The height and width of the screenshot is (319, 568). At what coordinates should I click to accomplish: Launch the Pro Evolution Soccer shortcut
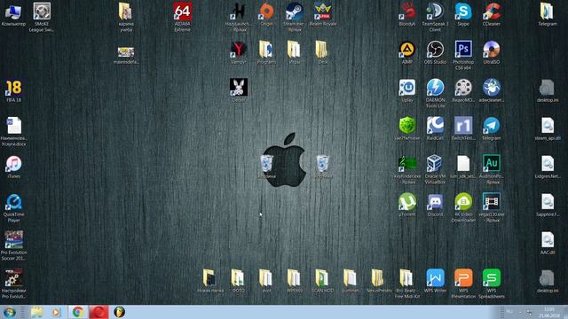(x=14, y=240)
